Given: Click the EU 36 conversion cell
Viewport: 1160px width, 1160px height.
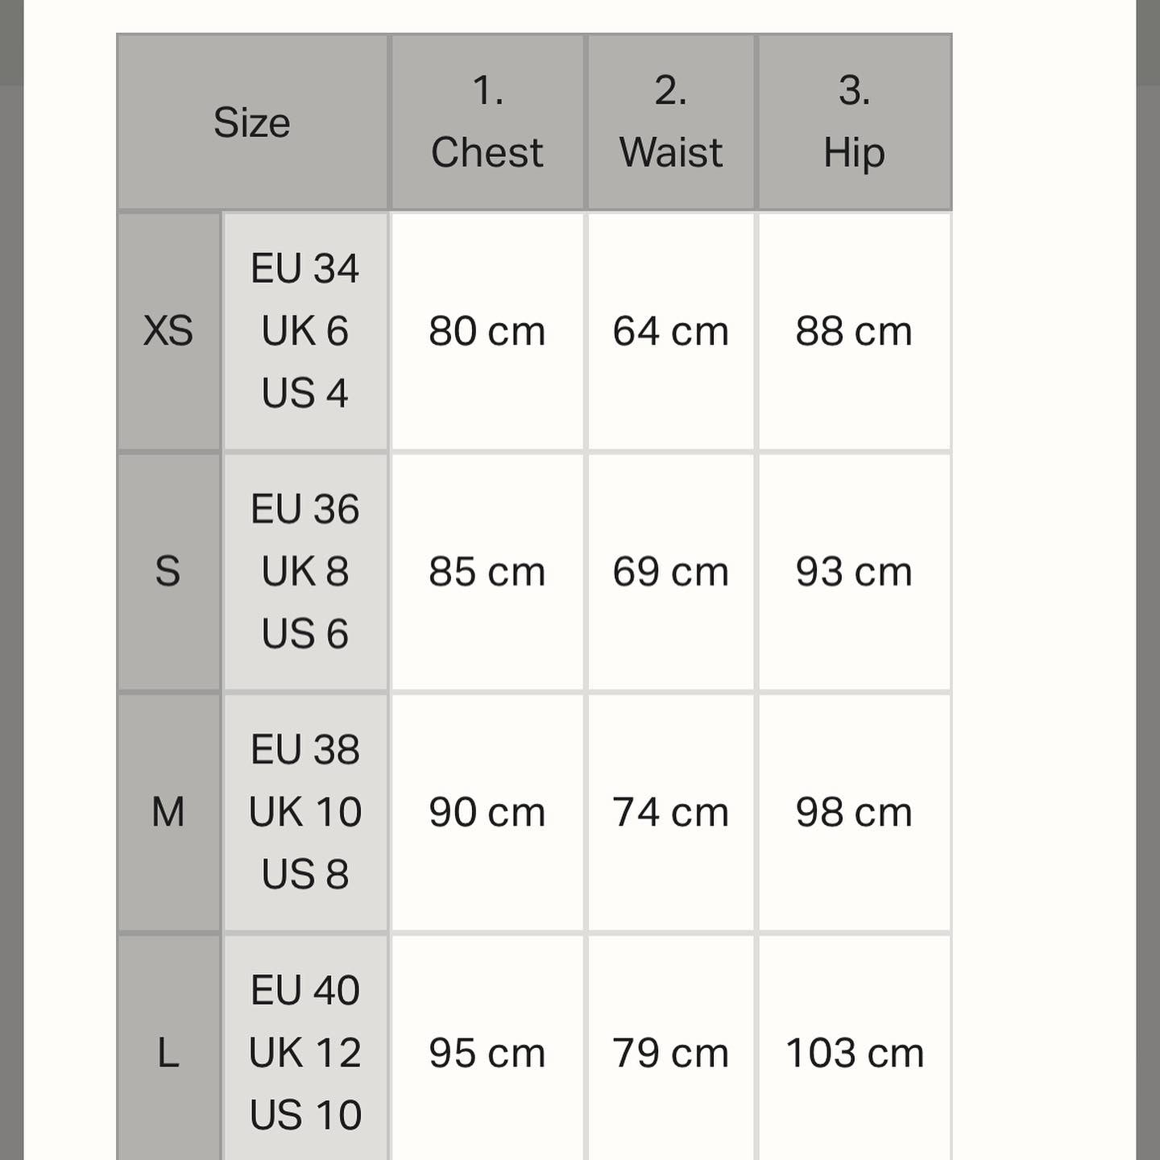Looking at the screenshot, I should [x=305, y=572].
